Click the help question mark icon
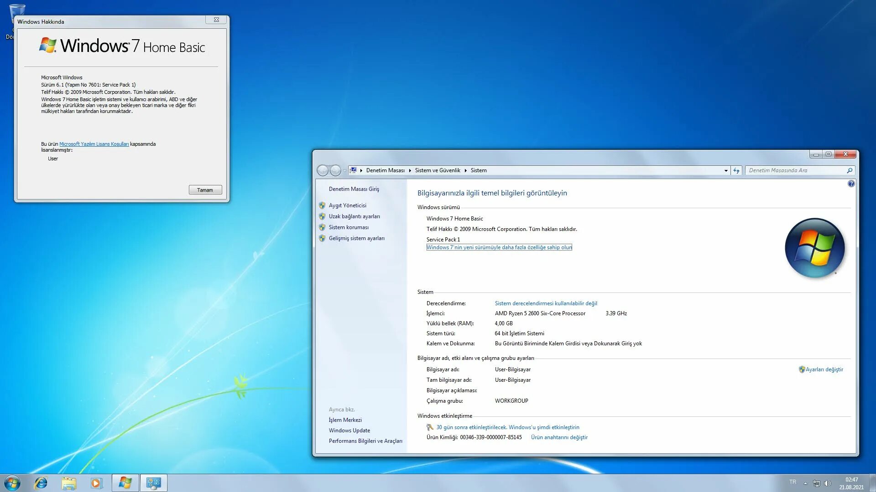Screen dimensions: 876x492 coord(851,184)
